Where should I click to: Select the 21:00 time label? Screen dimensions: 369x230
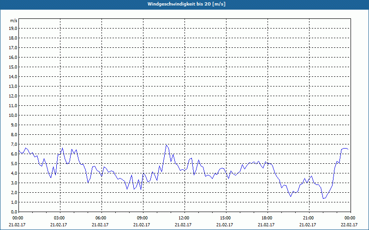[x=309, y=218]
